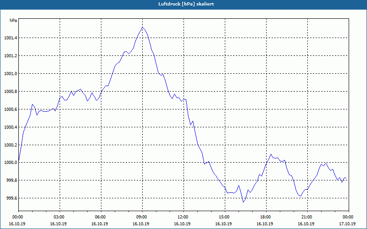Click the curve's lowest dip after 16:00
This screenshot has height=229, width=367.
(x=244, y=202)
